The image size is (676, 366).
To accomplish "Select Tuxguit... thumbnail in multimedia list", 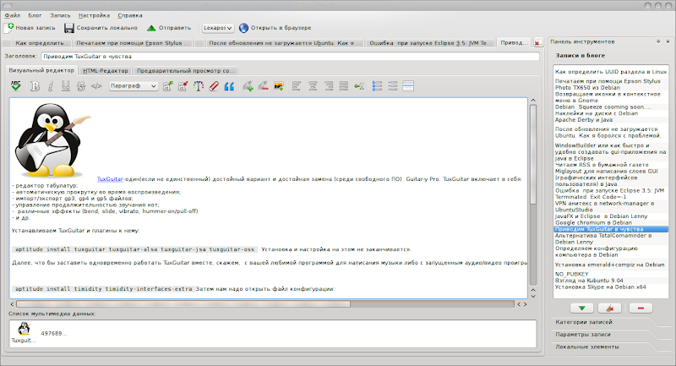I will pyautogui.click(x=24, y=332).
